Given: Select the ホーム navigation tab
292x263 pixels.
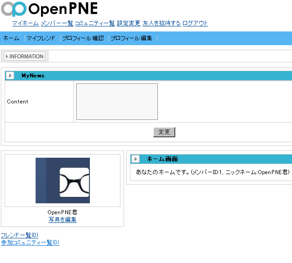Looking at the screenshot, I should pyautogui.click(x=11, y=38).
